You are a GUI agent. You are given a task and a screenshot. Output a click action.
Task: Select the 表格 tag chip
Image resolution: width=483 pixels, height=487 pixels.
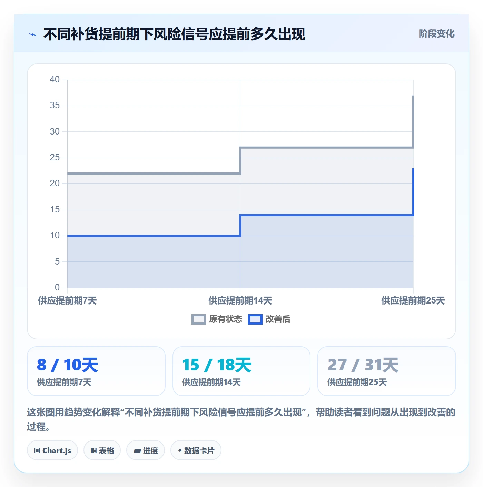(102, 450)
